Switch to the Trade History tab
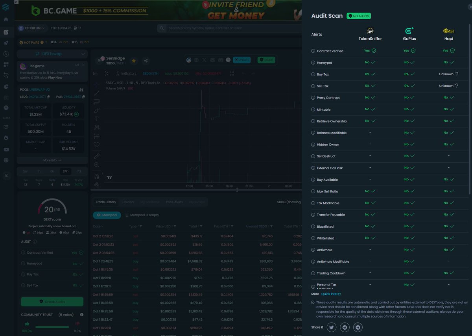 (x=106, y=202)
